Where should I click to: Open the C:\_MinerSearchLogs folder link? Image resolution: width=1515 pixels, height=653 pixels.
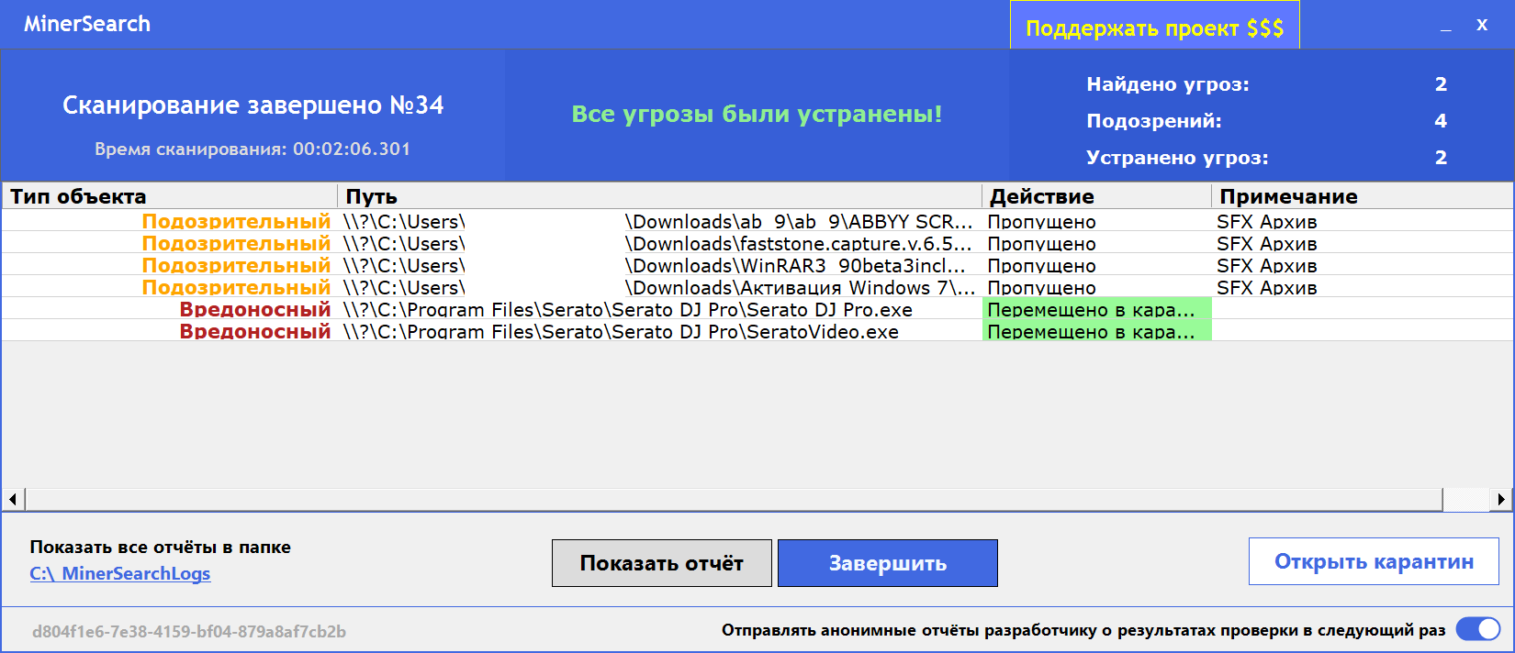tap(120, 573)
